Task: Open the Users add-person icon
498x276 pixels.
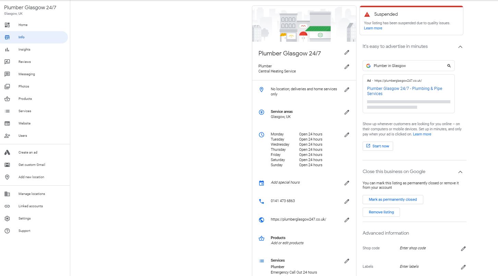Action: click(7, 136)
